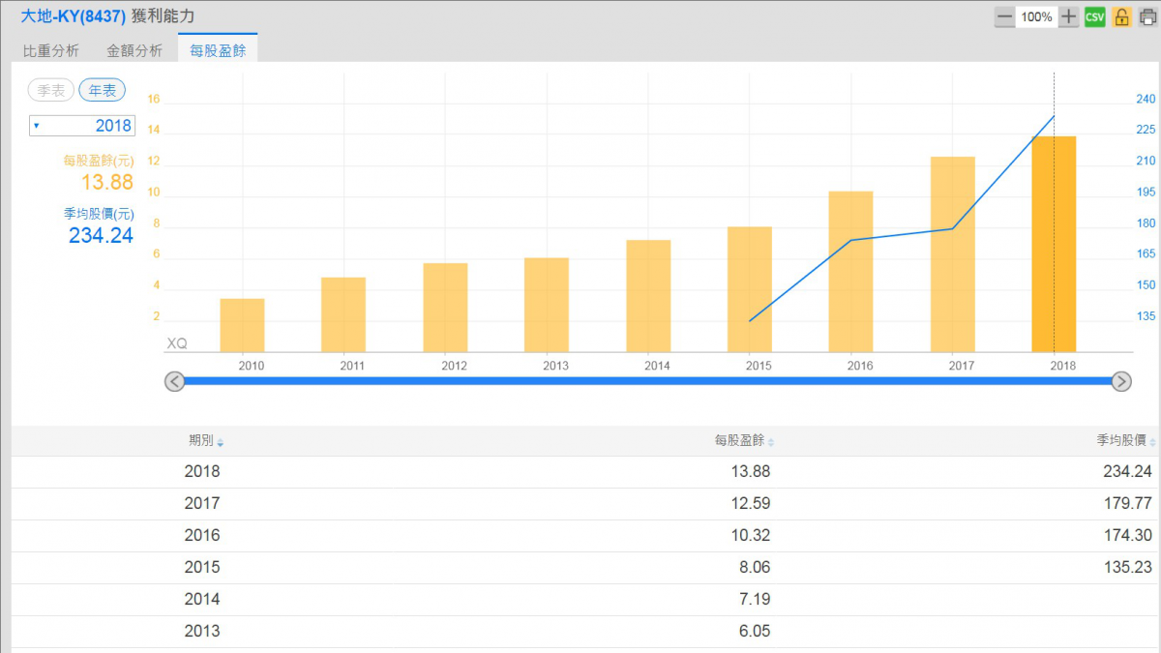Image resolution: width=1161 pixels, height=653 pixels.
Task: Select the 2015 bar in chart
Action: coord(749,289)
